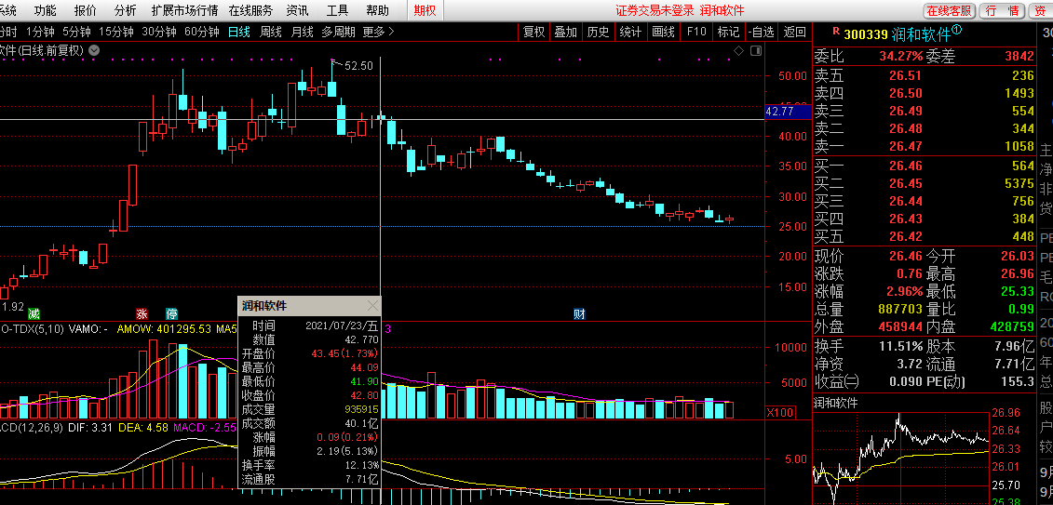Click the 停 marker on the chart
The height and width of the screenshot is (505, 1053).
172,313
